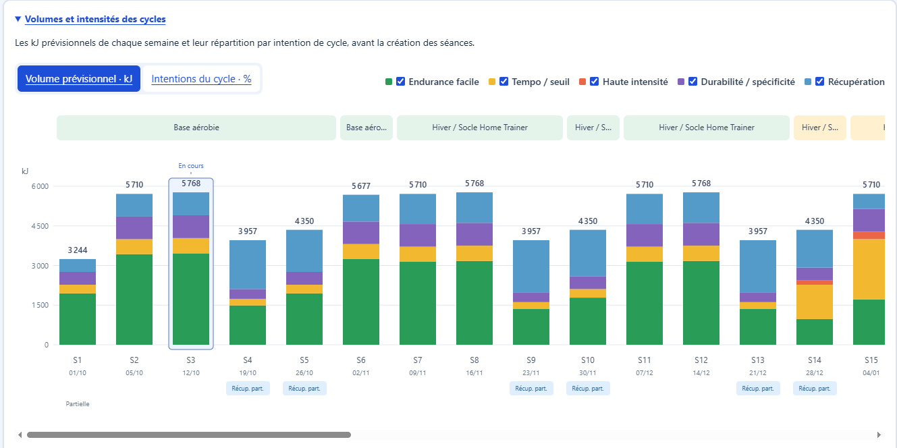Image resolution: width=897 pixels, height=448 pixels.
Task: Select the wide Base aérobie cycle block
Action: (196, 128)
